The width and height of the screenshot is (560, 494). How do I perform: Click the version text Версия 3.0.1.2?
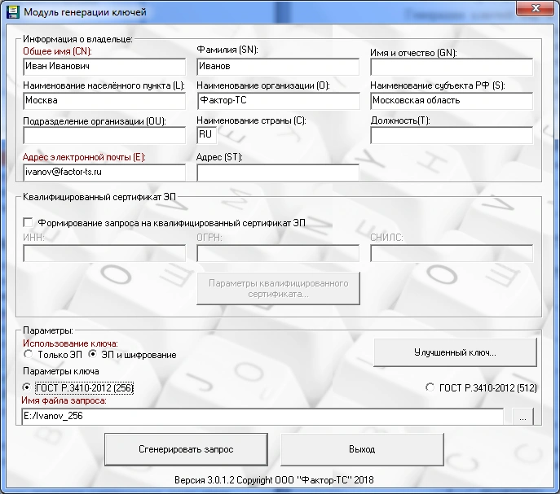[x=205, y=480]
